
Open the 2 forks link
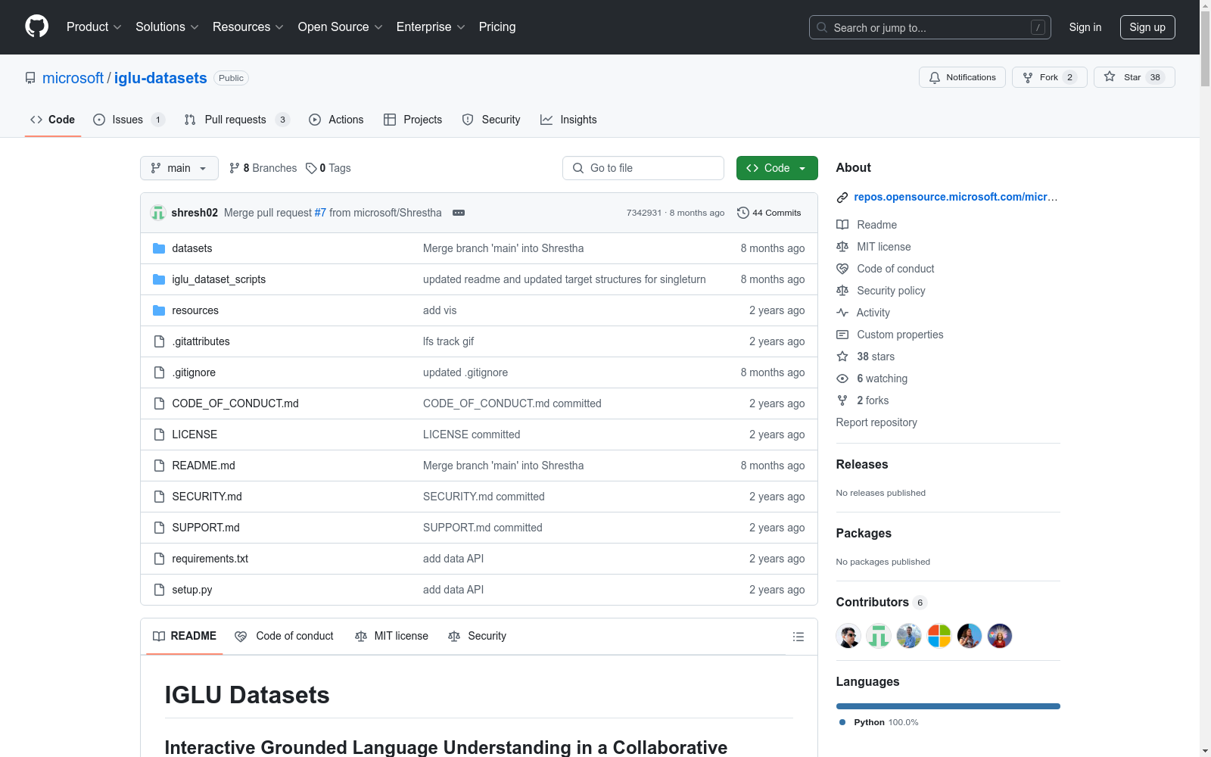pyautogui.click(x=873, y=400)
